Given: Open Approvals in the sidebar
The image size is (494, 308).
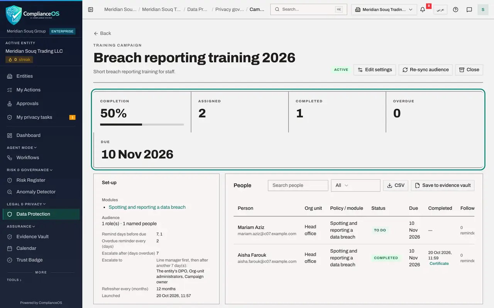Looking at the screenshot, I should [41, 104].
